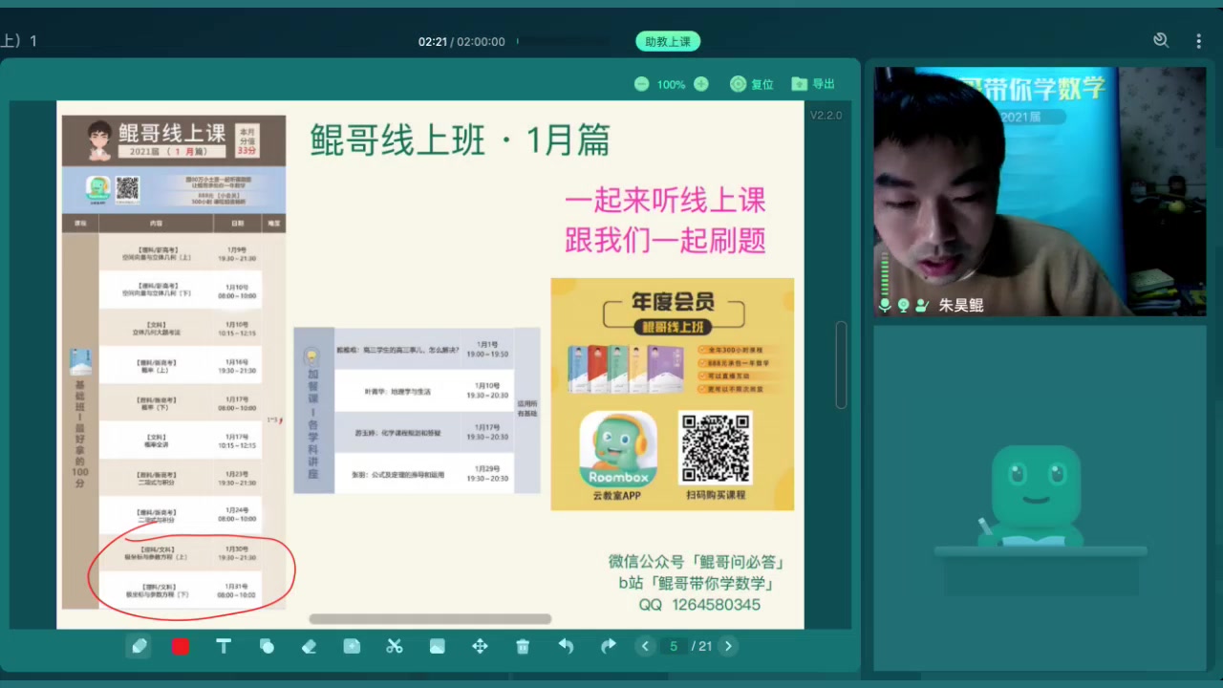Viewport: 1223px width, 688px height.
Task: Click the teacher name 朱昊鲲
Action: 960,305
